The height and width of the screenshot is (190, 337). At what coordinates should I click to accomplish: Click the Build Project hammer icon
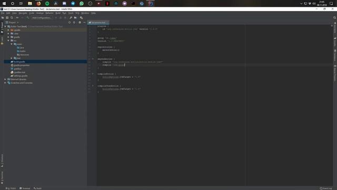coord(28,17)
